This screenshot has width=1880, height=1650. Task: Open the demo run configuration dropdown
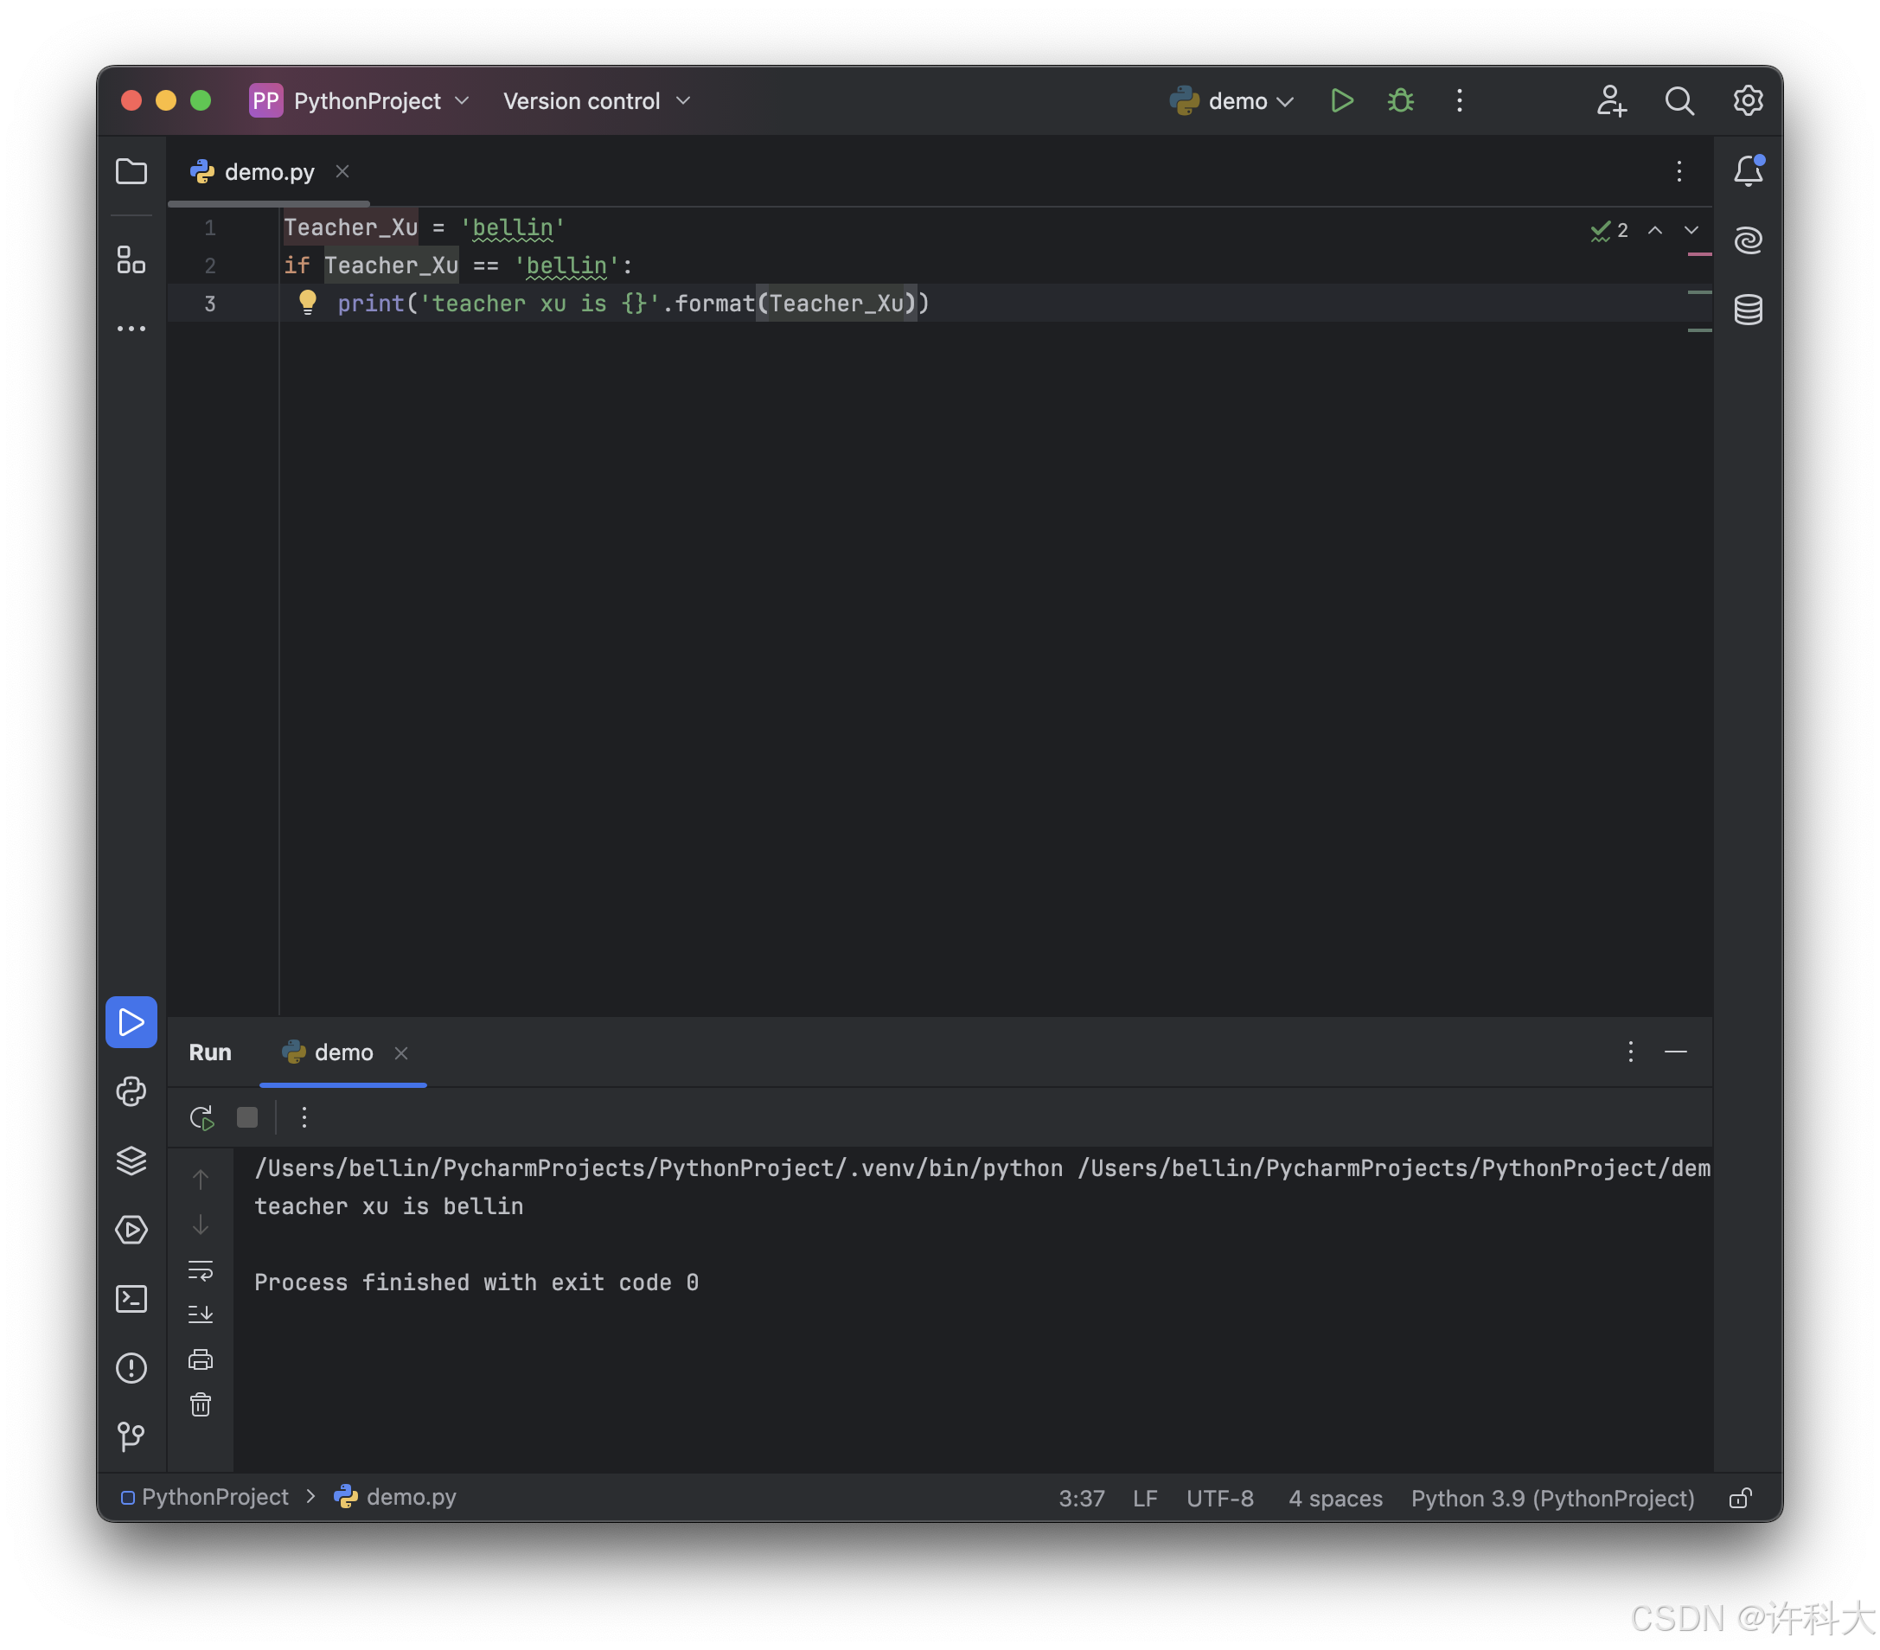tap(1231, 100)
